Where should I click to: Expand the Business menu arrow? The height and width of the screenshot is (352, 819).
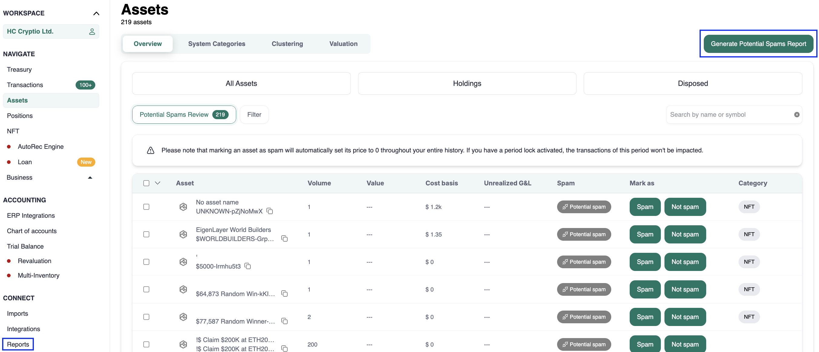(x=90, y=178)
